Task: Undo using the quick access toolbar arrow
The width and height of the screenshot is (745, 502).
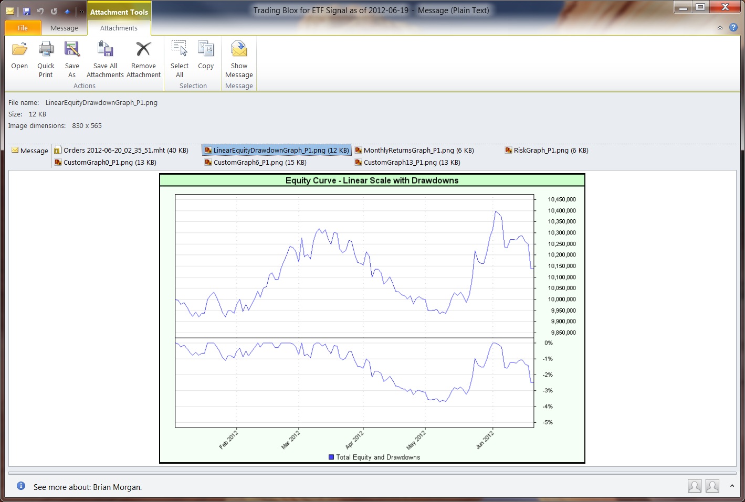Action: pos(40,11)
